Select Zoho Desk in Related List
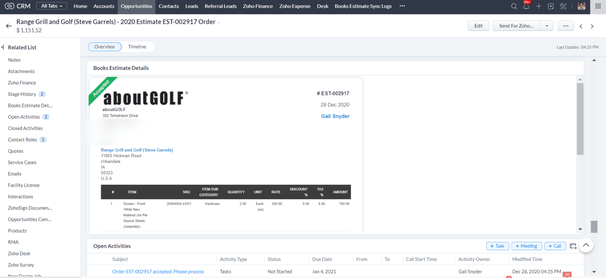This screenshot has width=606, height=278. [19, 253]
